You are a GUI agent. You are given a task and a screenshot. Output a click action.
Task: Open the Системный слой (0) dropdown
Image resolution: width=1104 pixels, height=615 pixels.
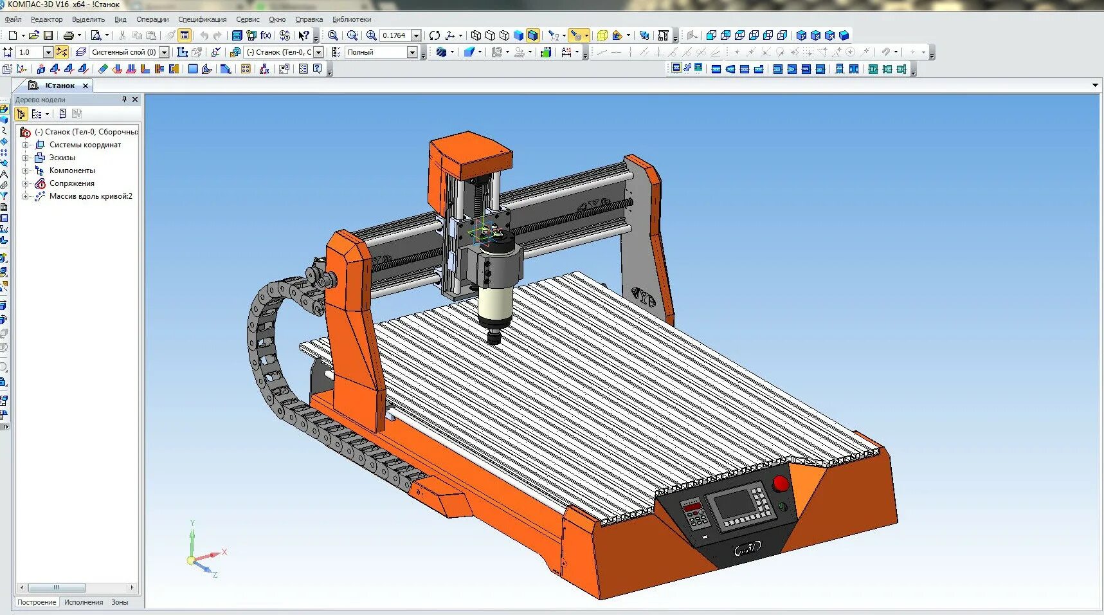164,52
